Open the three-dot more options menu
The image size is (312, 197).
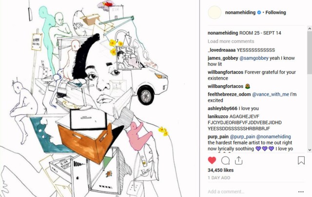pyautogui.click(x=301, y=192)
